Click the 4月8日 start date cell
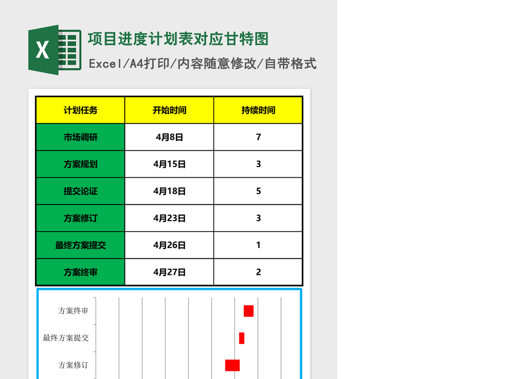This screenshot has width=506, height=379. tap(170, 137)
